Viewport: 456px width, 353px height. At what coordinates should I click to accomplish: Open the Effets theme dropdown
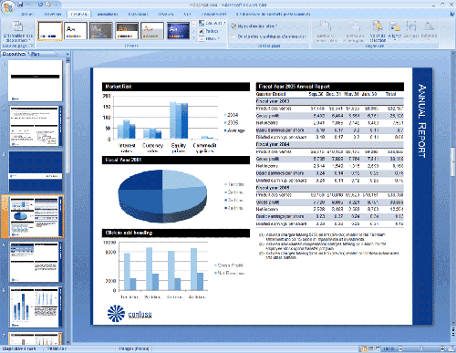coord(210,38)
